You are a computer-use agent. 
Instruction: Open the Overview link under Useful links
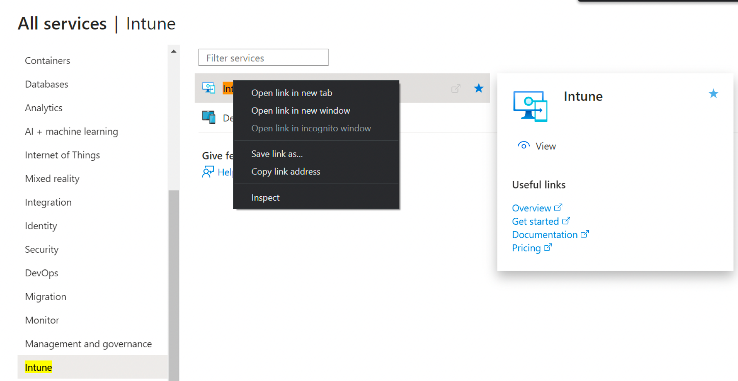pyautogui.click(x=531, y=208)
